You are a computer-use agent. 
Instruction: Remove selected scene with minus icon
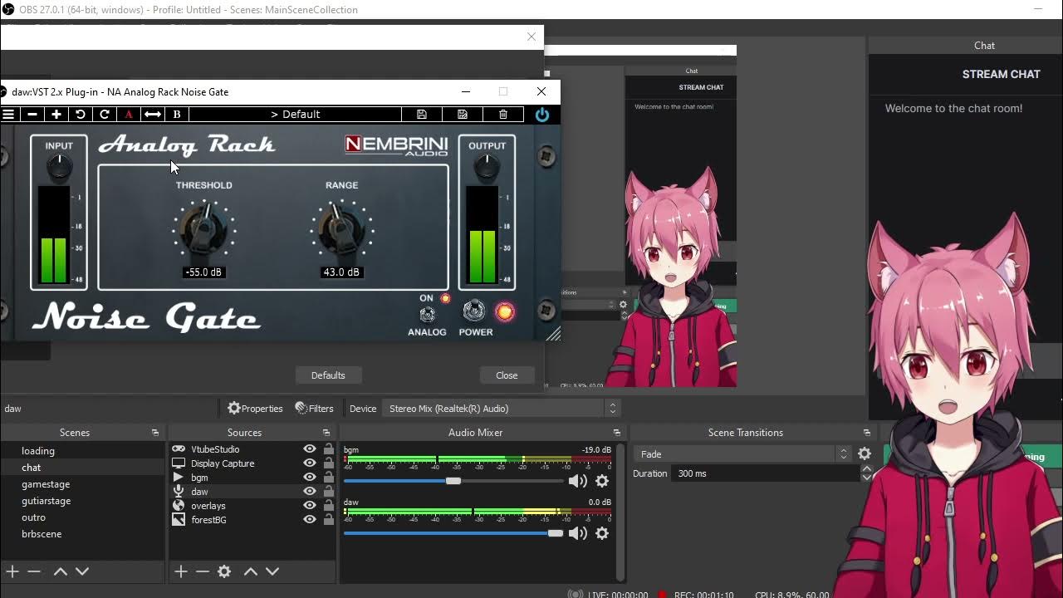coord(34,571)
